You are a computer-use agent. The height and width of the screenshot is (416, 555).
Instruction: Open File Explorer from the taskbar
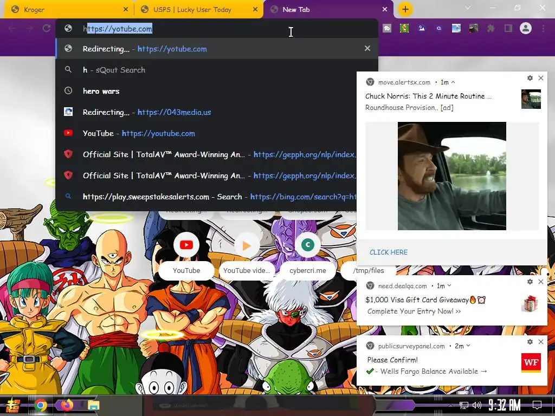tap(93, 405)
